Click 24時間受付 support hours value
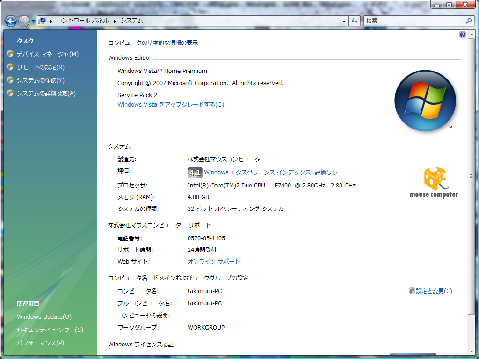Screen dimensions: 479x359 [202, 250]
